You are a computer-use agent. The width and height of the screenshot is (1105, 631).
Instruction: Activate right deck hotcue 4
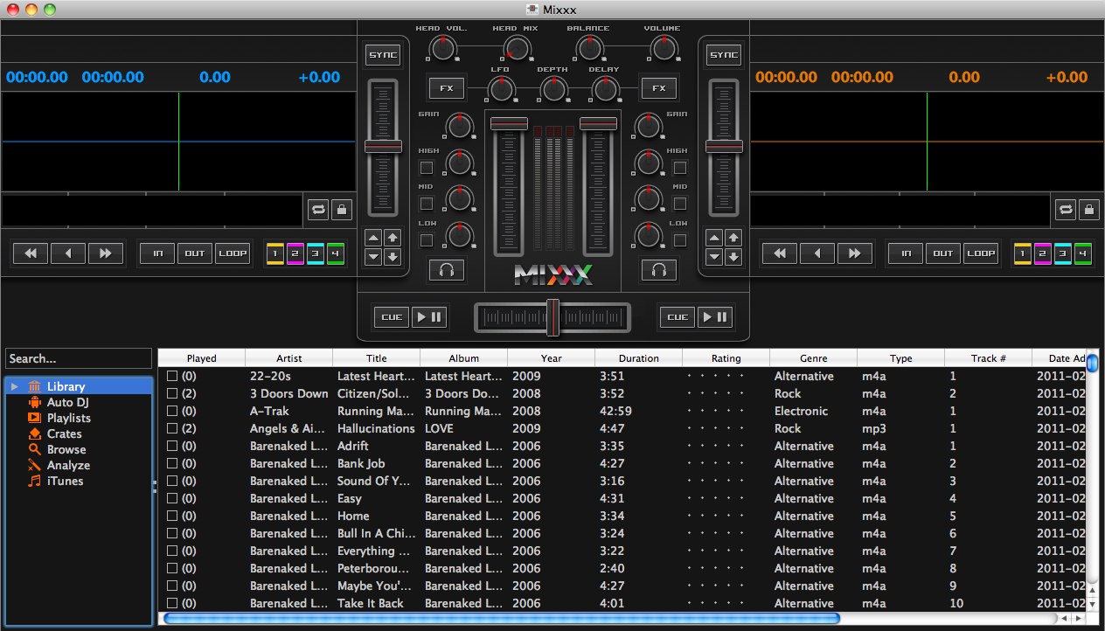[x=1083, y=253]
